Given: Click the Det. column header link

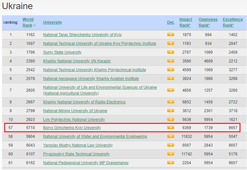Looking at the screenshot, I should 171,22.
